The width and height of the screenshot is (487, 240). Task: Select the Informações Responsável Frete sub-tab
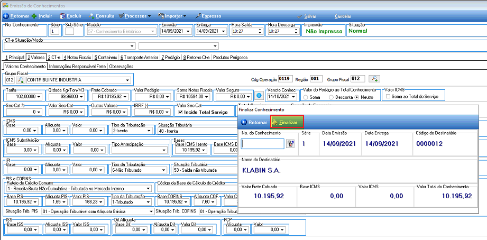[77, 66]
